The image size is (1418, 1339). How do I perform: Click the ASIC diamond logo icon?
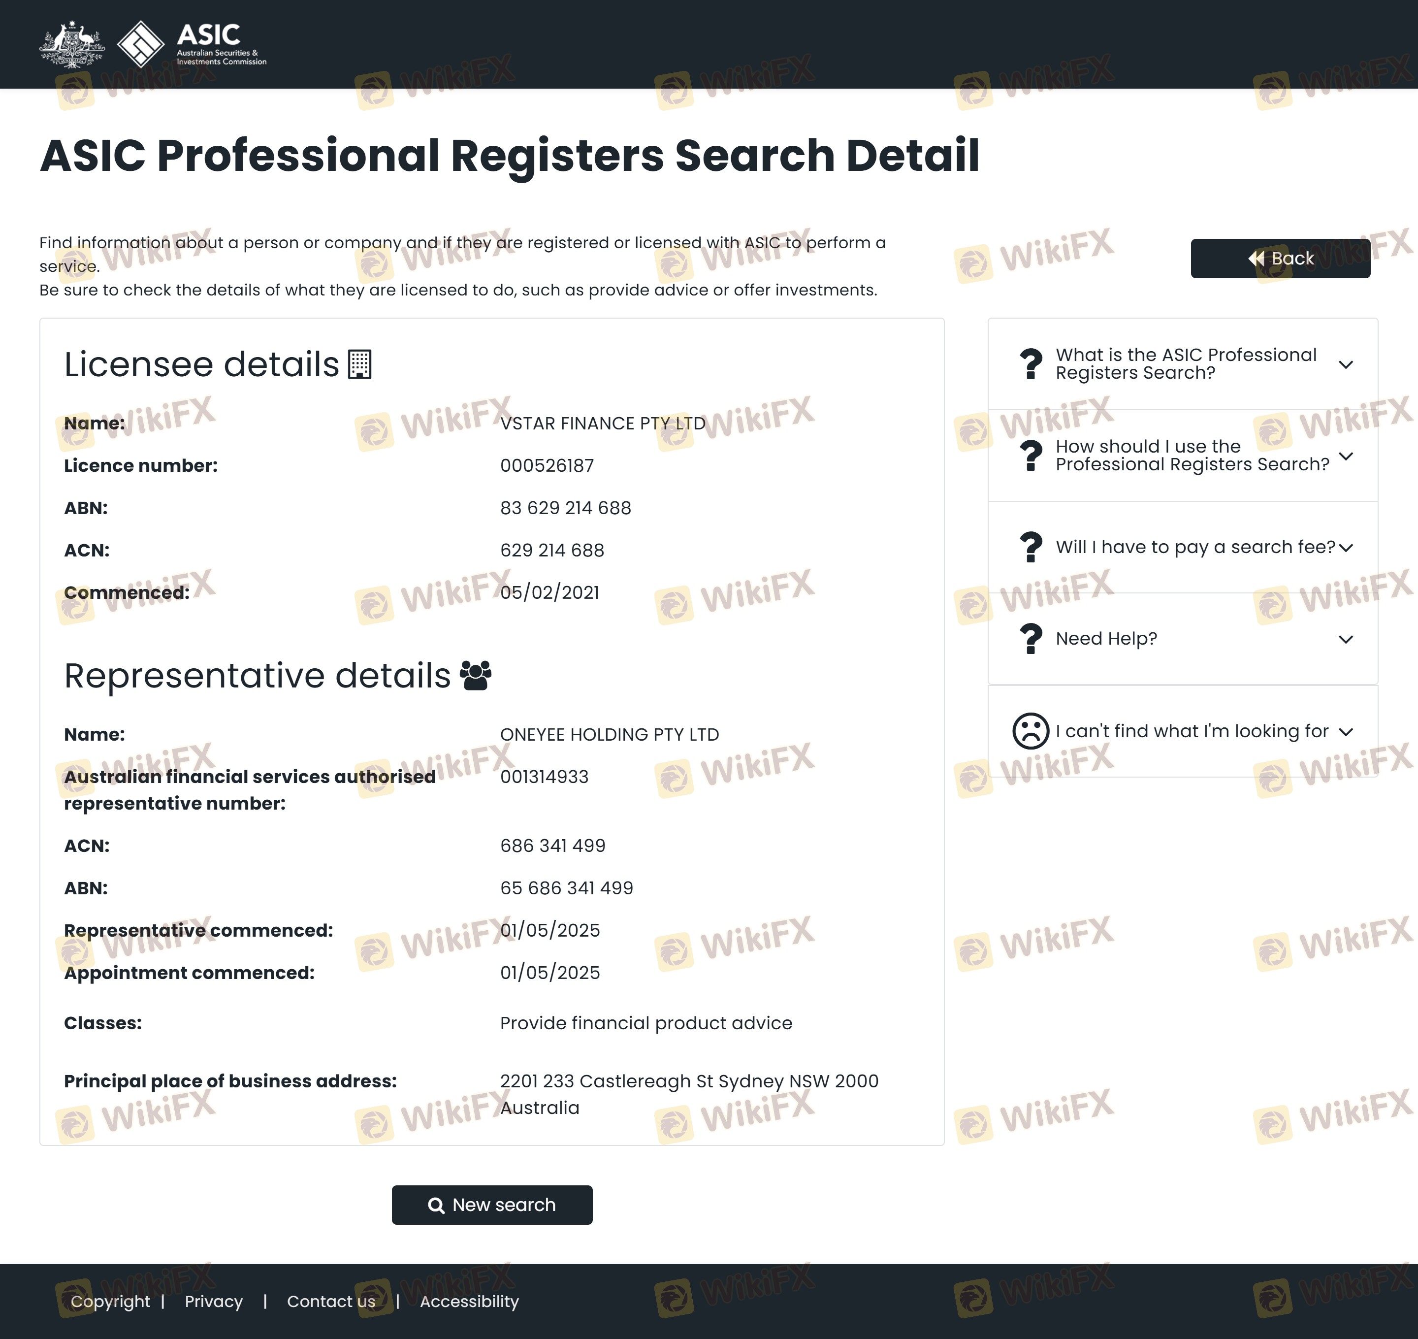click(141, 44)
